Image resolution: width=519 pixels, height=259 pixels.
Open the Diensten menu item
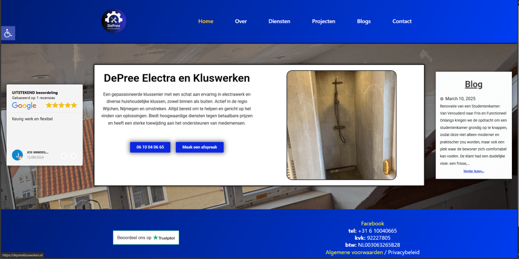[x=279, y=21]
